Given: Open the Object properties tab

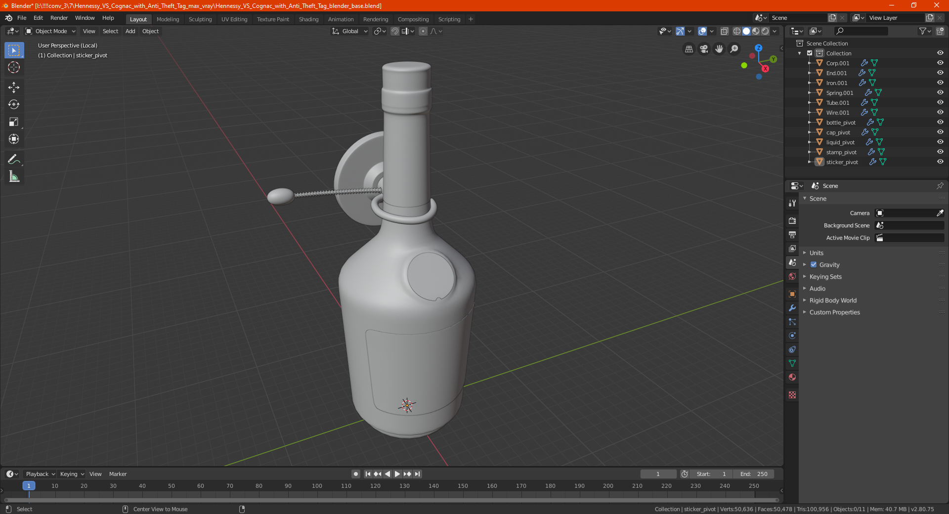Looking at the screenshot, I should 792,294.
